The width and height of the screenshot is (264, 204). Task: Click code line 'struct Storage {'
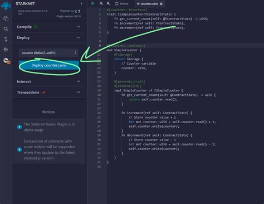pyautogui.click(x=129, y=59)
